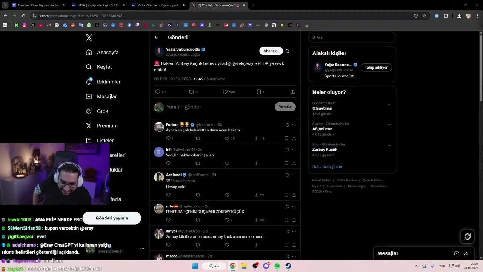Open Steam from taskbar
The width and height of the screenshot is (483, 272).
tap(288, 266)
